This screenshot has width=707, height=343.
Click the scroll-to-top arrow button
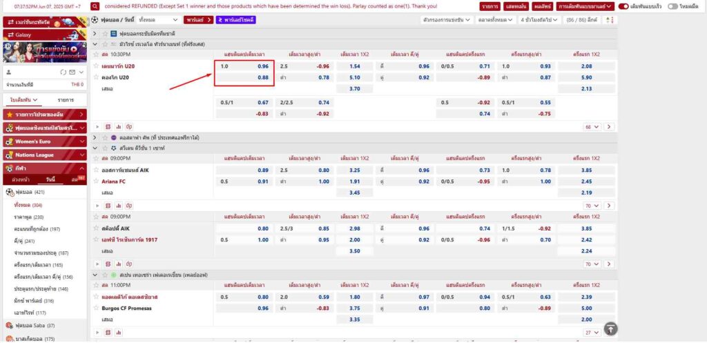[610, 329]
